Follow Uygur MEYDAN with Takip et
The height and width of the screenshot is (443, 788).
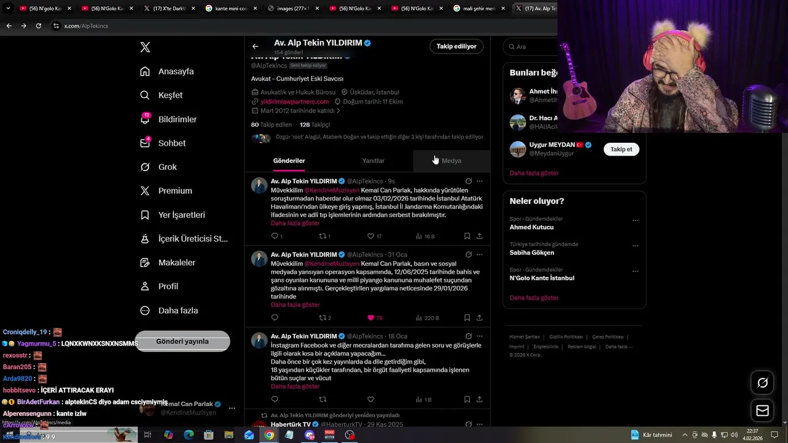[x=621, y=150]
